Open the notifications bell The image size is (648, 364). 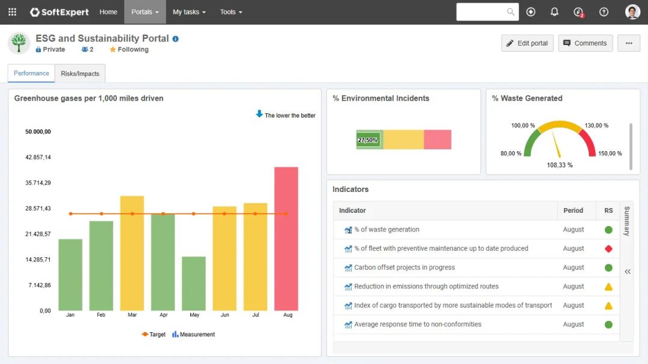(x=554, y=12)
